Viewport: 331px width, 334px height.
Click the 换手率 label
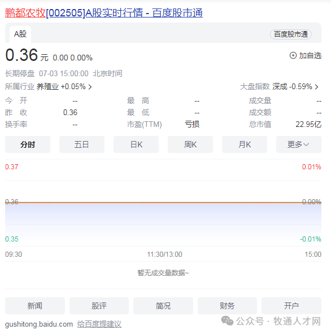16,124
